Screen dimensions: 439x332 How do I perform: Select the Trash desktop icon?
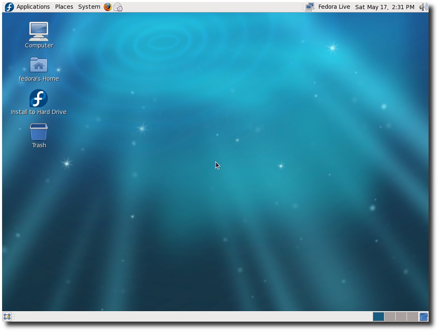click(x=39, y=136)
